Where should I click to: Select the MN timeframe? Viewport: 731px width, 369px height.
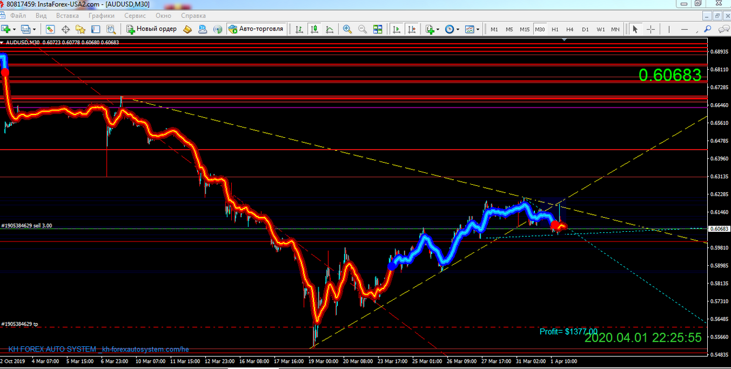point(615,29)
